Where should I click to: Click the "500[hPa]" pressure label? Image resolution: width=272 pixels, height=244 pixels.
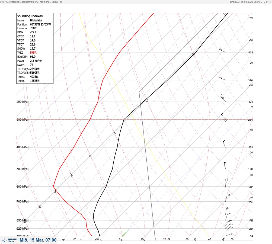click(x=23, y=169)
